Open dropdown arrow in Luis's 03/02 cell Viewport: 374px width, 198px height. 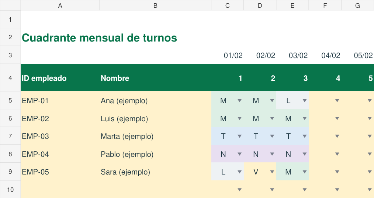tap(305, 118)
